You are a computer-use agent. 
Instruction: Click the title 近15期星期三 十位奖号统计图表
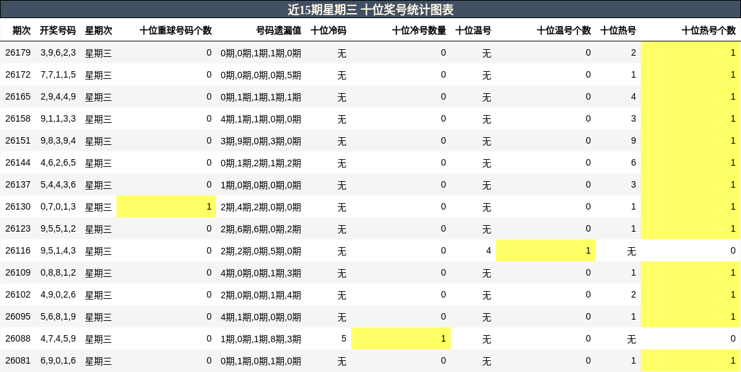(370, 10)
